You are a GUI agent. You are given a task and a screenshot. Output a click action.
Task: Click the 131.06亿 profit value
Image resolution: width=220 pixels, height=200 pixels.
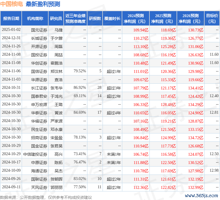[196, 47]
